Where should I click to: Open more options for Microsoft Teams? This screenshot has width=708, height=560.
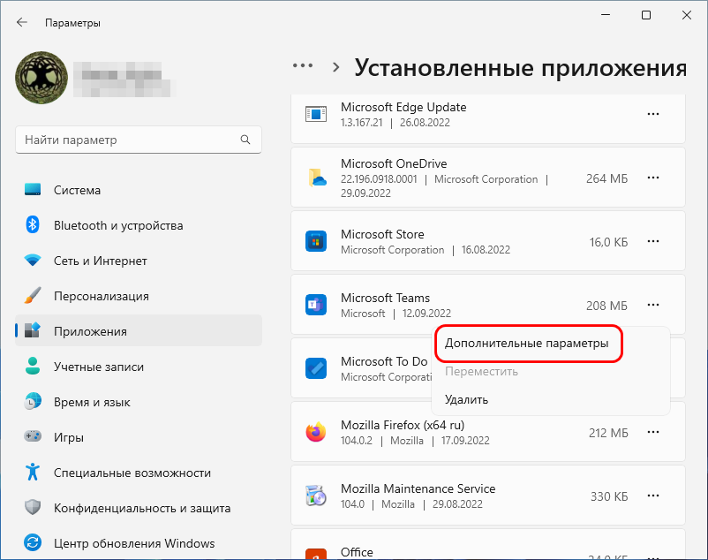click(x=653, y=306)
